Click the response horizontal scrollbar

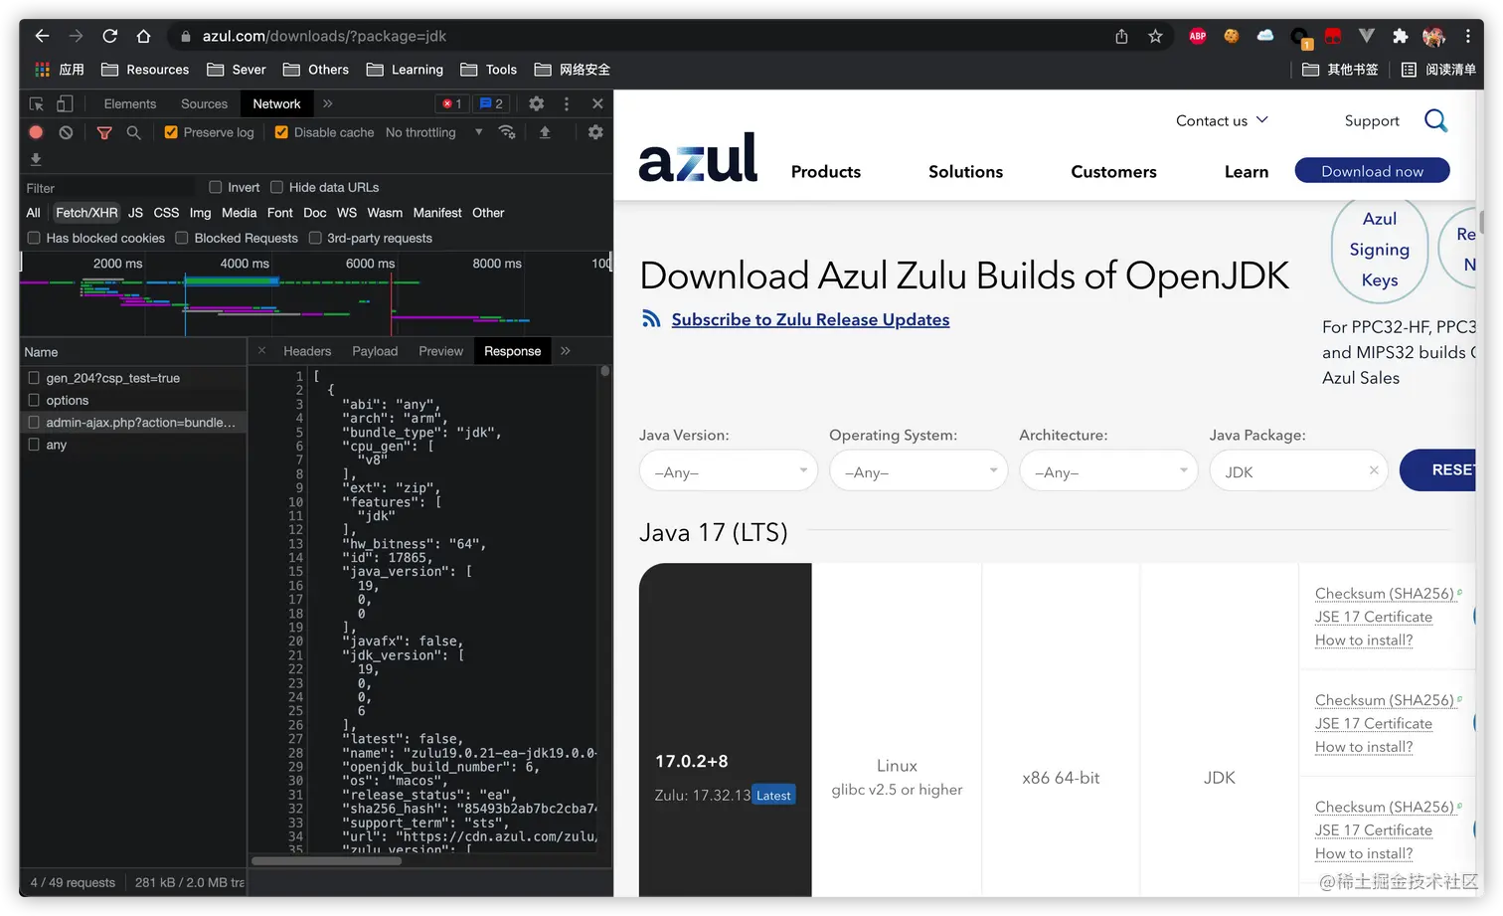coord(326,861)
